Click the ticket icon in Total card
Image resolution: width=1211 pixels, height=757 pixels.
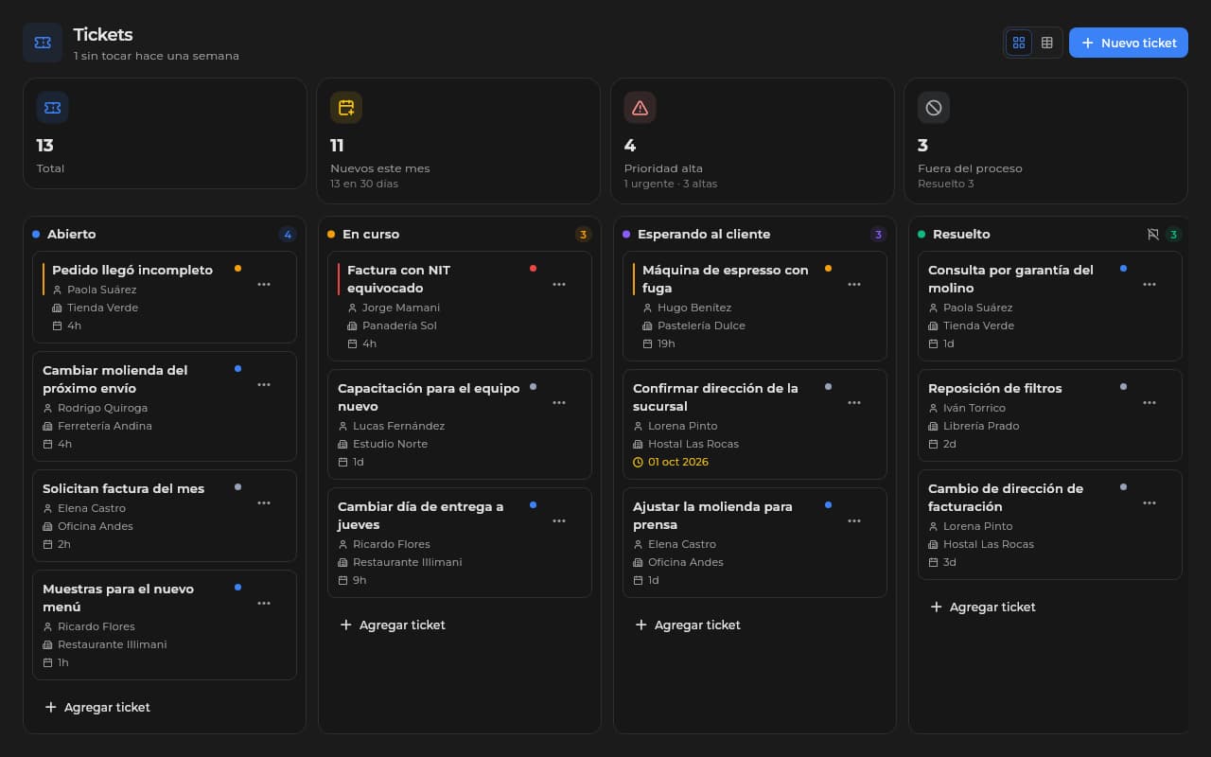53,108
